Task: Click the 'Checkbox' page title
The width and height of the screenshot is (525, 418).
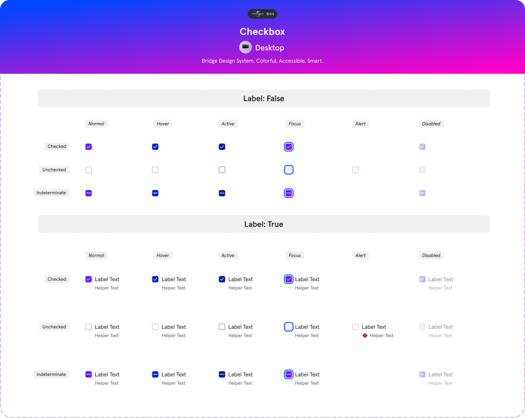Action: pyautogui.click(x=262, y=32)
